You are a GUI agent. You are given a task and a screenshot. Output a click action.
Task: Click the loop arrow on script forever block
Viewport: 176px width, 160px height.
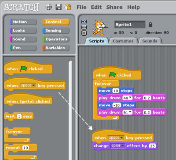click(115, 118)
